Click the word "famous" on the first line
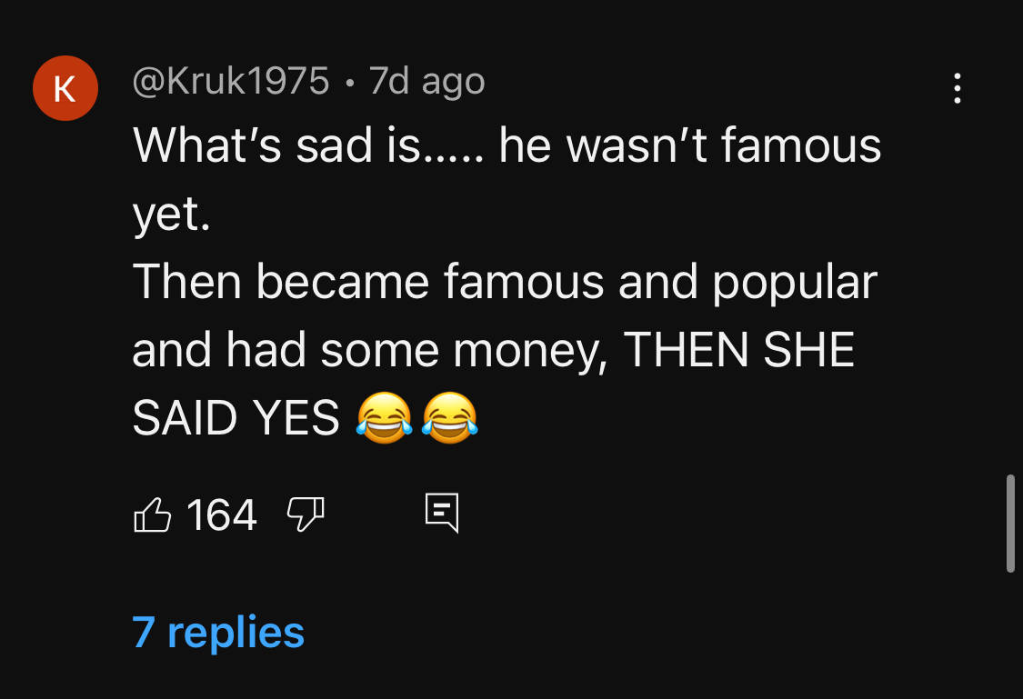Screen dimensions: 1023x699 801,145
